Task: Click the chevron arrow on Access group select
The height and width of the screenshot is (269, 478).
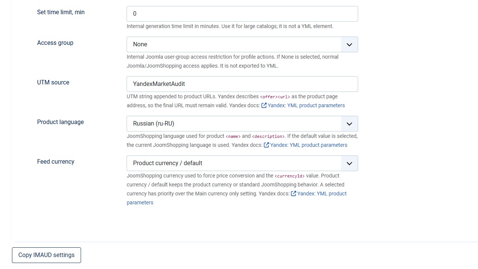Action: [x=349, y=44]
